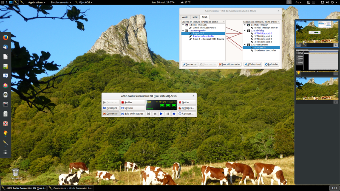Click Tout déconnecter in Connexions

pyautogui.click(x=229, y=65)
